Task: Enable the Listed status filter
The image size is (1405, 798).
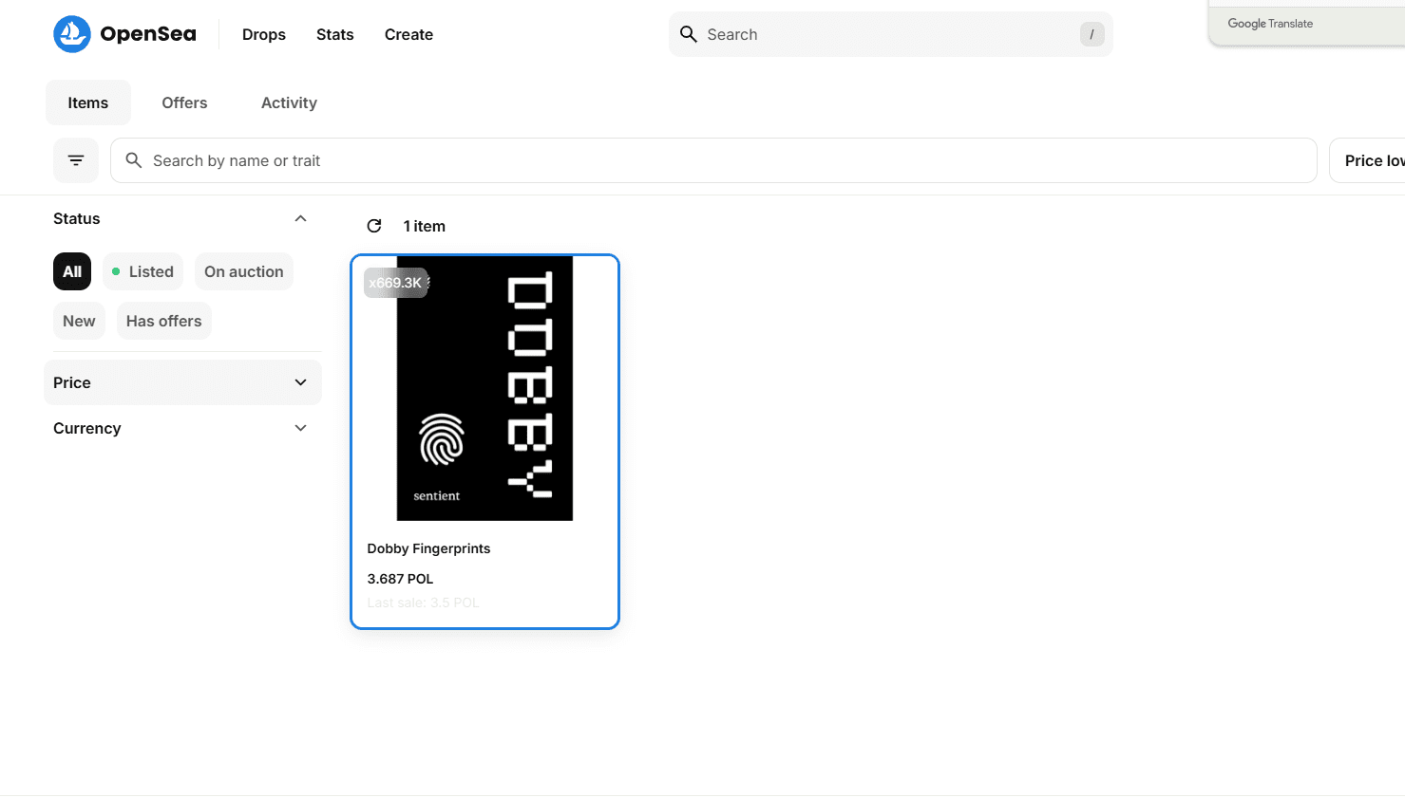Action: coord(142,271)
